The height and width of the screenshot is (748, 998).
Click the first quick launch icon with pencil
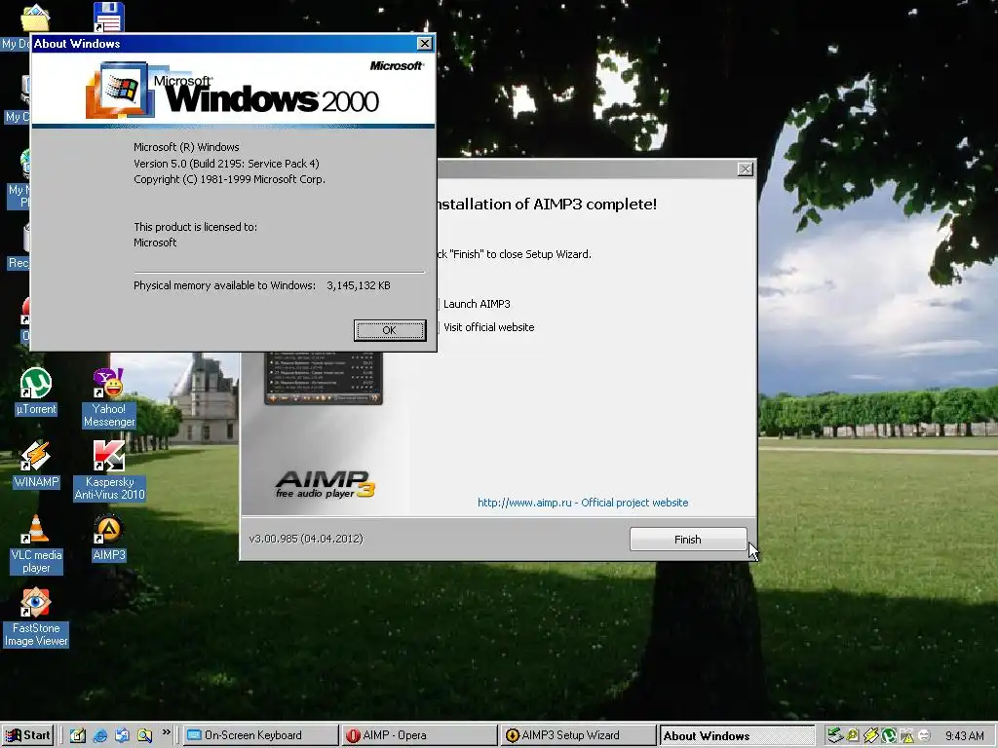pos(78,736)
